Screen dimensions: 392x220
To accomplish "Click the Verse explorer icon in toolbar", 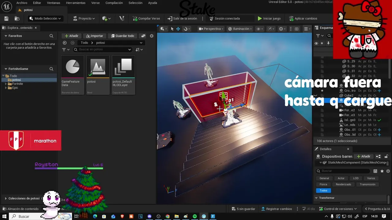I will 122,18.
